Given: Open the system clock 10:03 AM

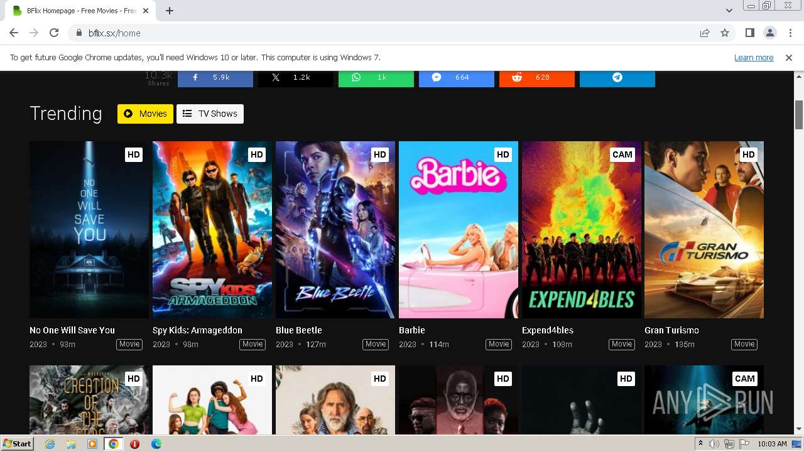Looking at the screenshot, I should point(772,444).
